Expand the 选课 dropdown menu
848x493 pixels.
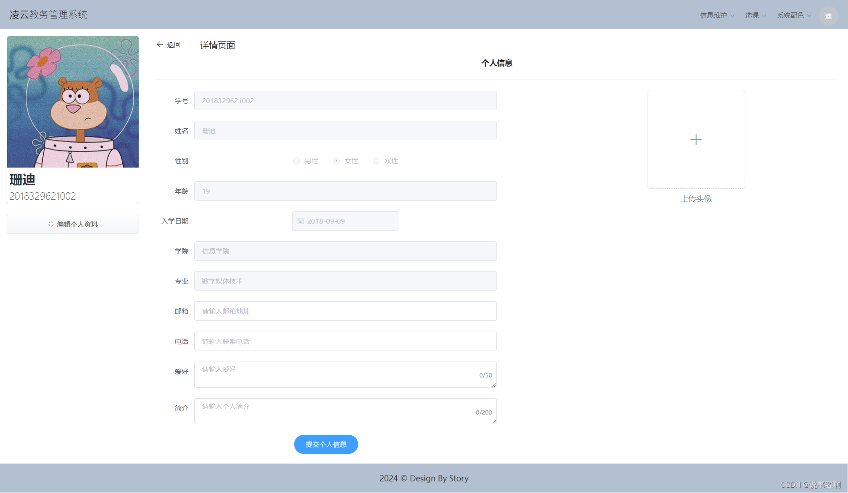pyautogui.click(x=755, y=15)
